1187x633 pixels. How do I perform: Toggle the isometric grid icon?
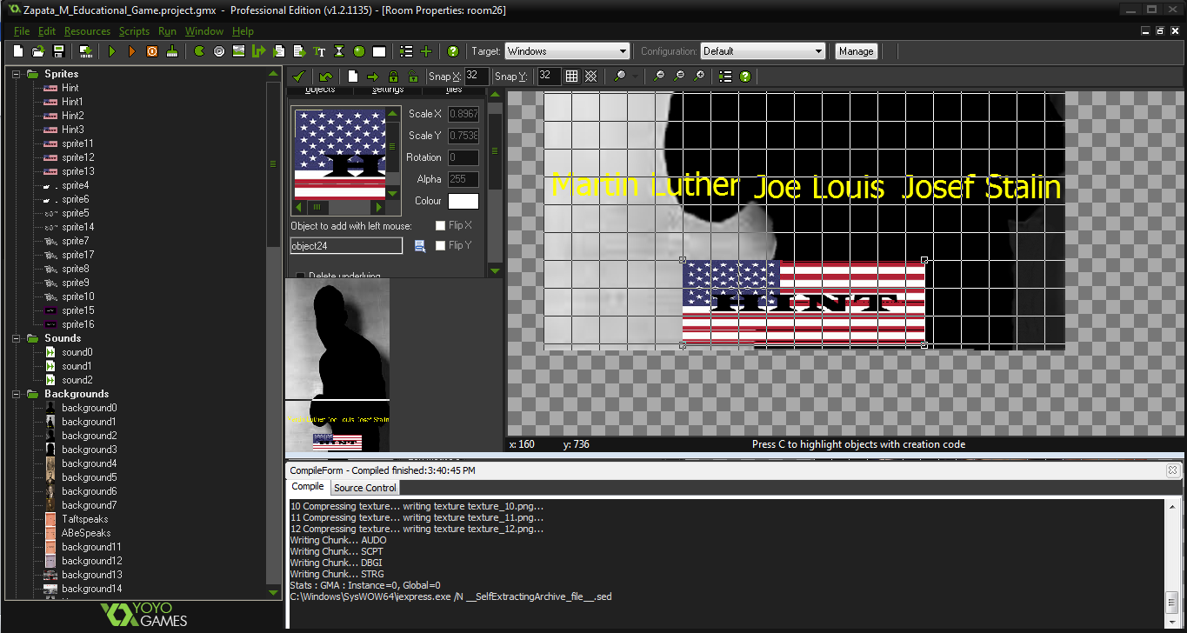[x=591, y=77]
